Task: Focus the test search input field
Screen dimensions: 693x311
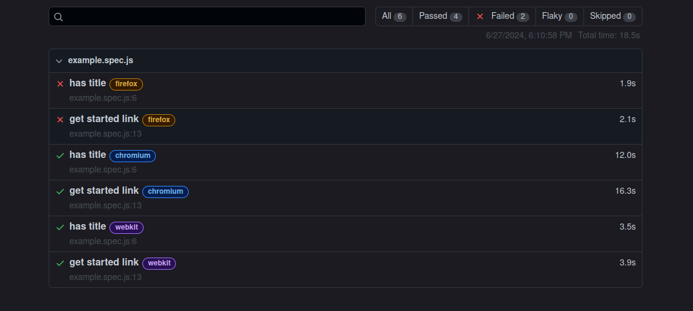Action: pos(213,17)
